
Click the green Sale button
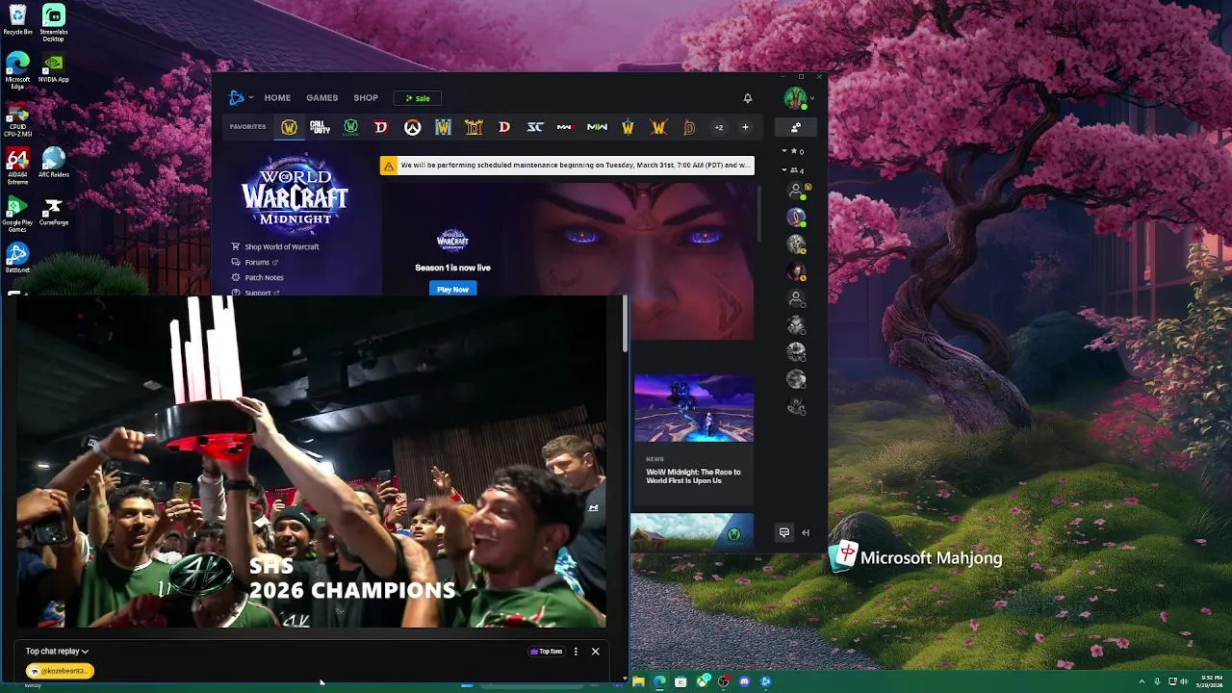point(418,98)
